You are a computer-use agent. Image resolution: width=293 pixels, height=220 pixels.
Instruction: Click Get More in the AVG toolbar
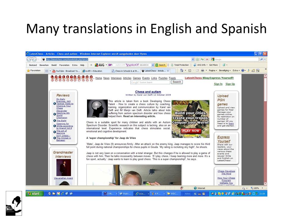pyautogui.click(x=213, y=65)
